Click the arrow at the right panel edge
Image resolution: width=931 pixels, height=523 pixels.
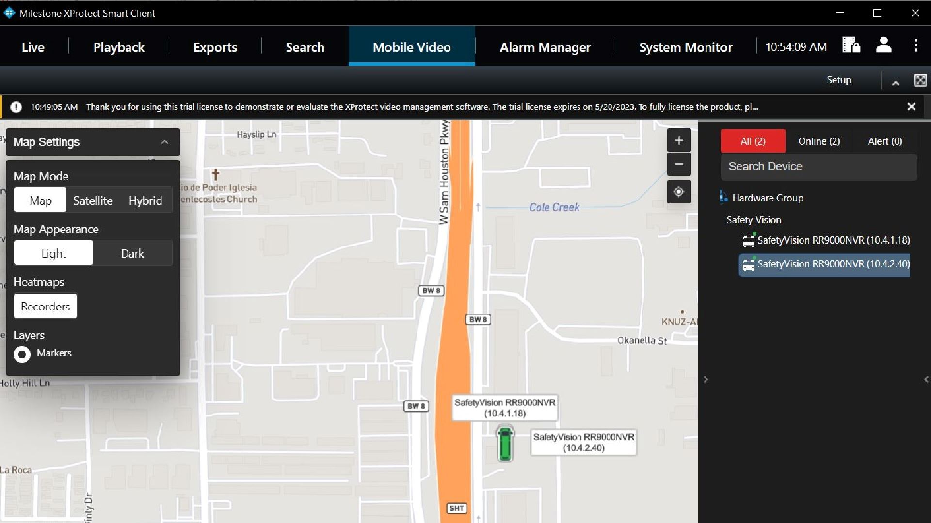point(926,379)
